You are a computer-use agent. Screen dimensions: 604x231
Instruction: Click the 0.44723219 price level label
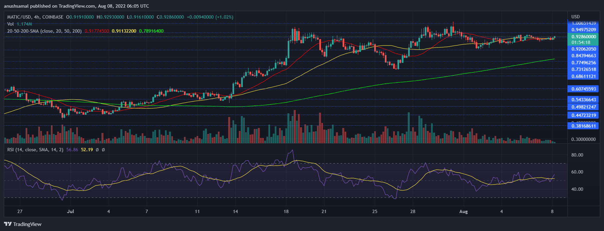click(583, 115)
